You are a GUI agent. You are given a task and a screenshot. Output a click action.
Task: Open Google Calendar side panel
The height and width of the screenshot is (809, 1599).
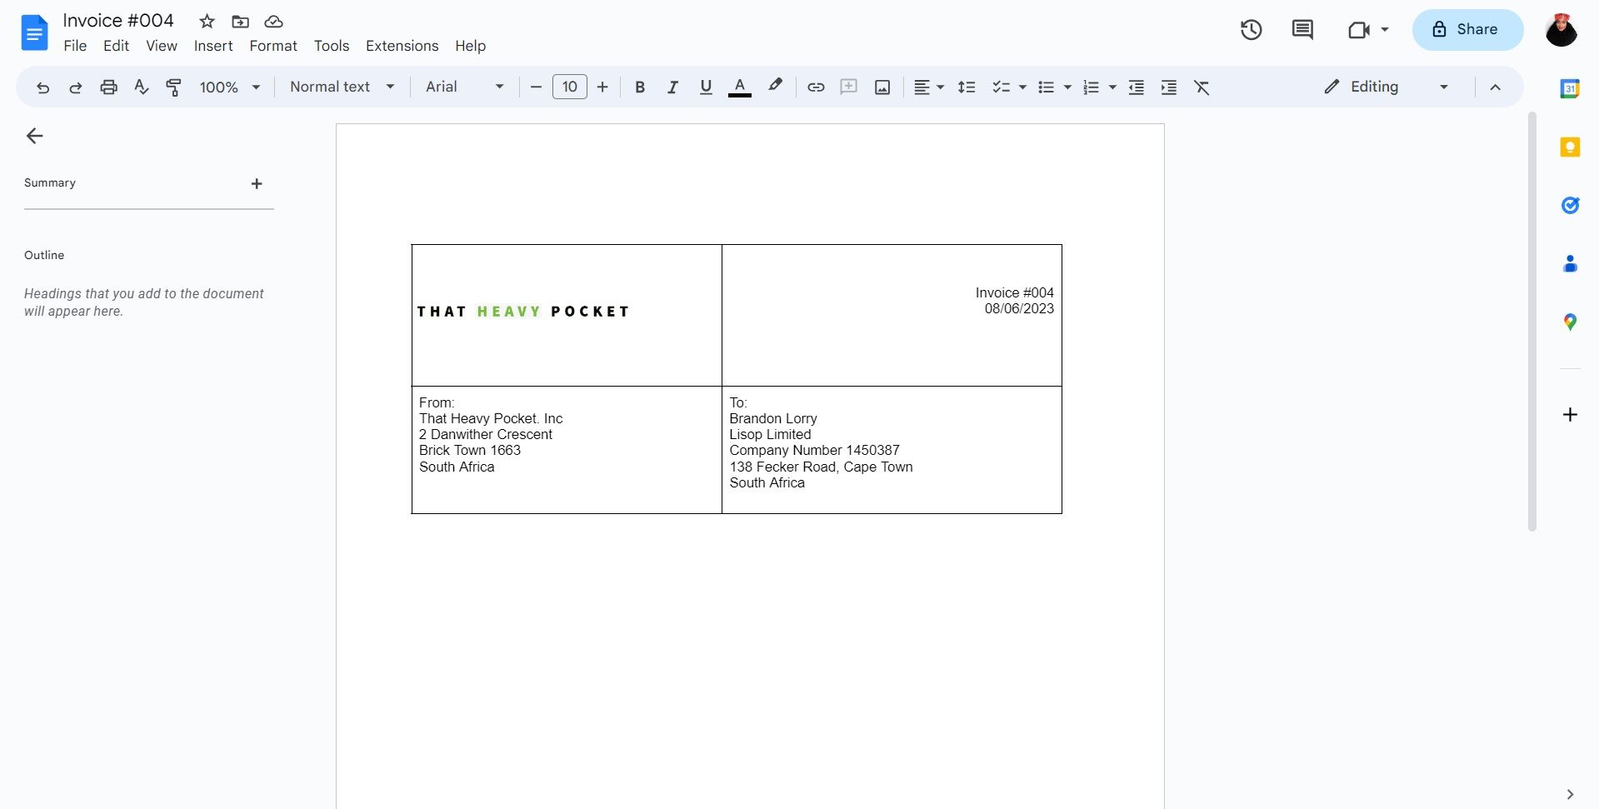(x=1570, y=88)
